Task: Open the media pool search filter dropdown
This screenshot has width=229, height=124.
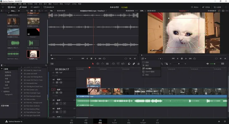Action: (42, 11)
